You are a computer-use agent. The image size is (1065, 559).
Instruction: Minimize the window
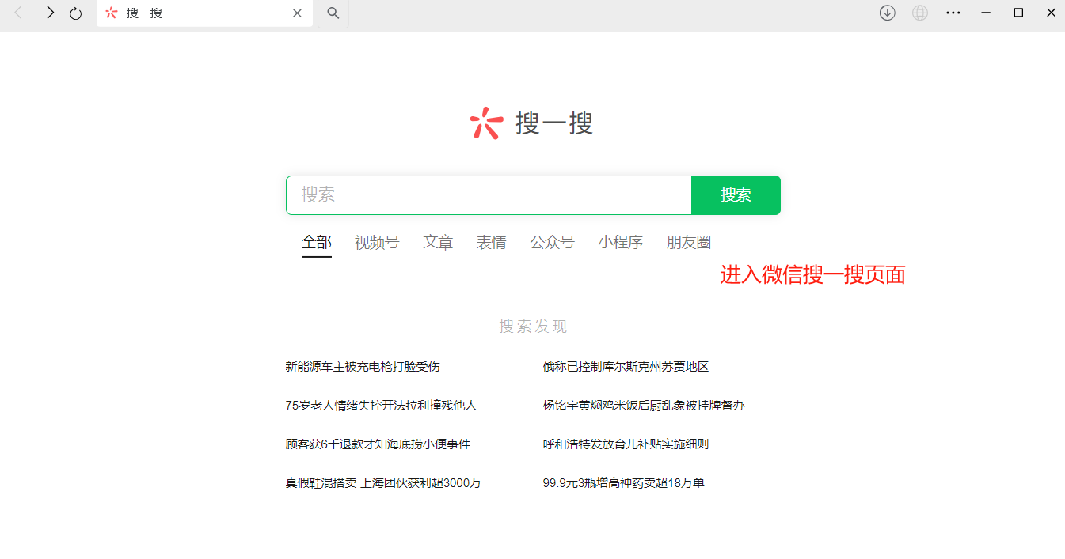(x=986, y=13)
